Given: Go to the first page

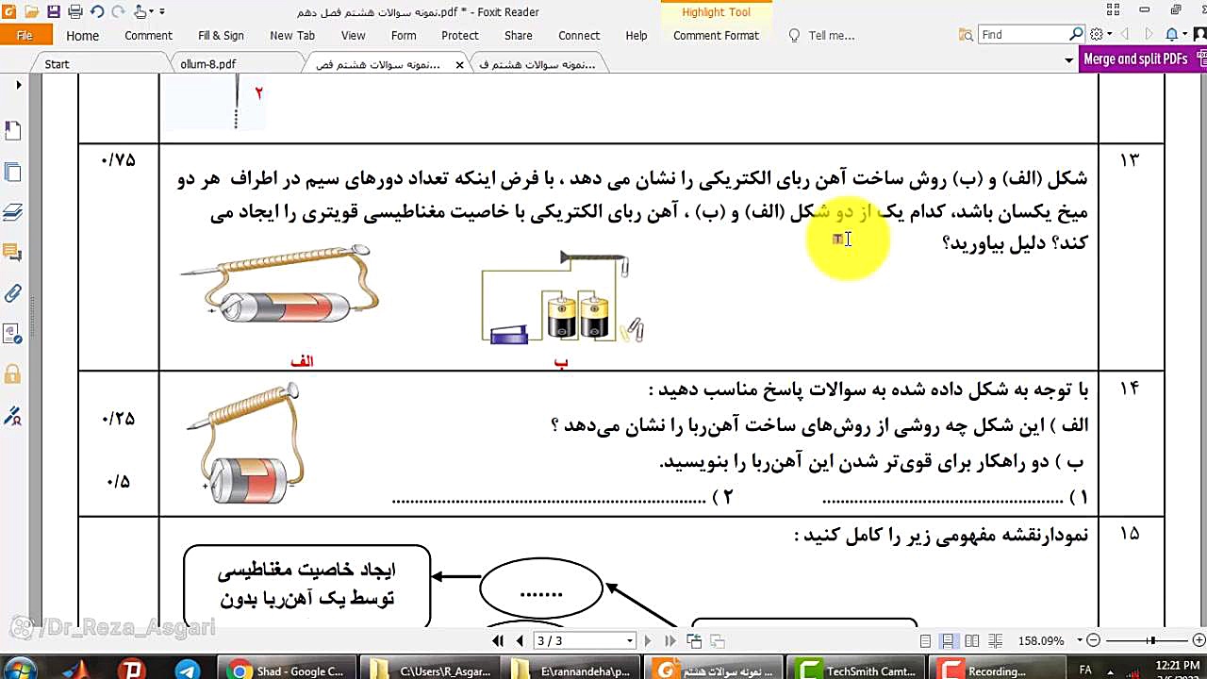Looking at the screenshot, I should (498, 641).
